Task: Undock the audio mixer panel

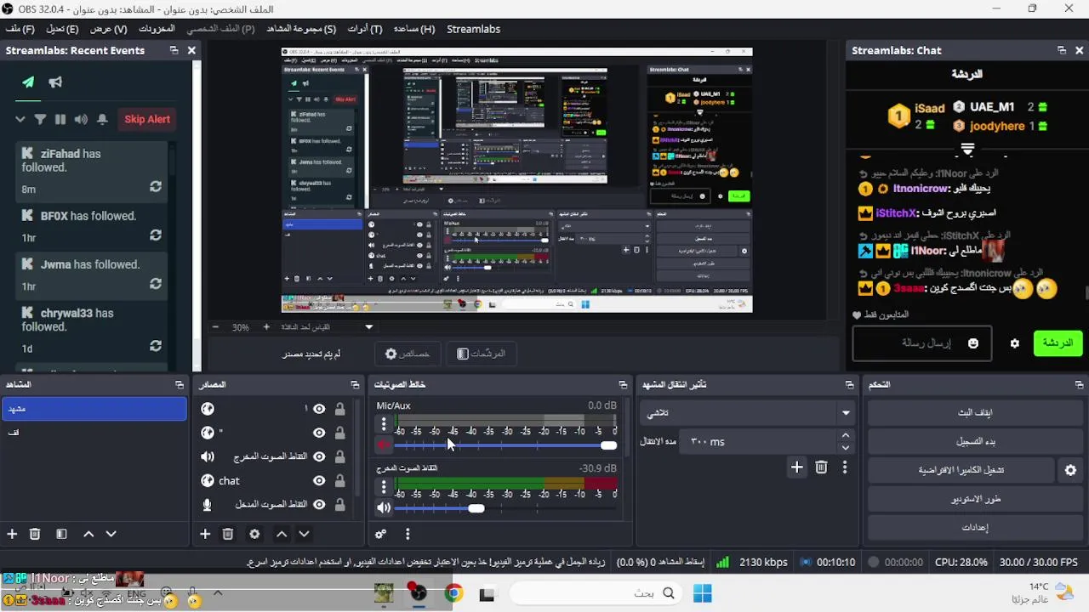Action: (x=623, y=385)
